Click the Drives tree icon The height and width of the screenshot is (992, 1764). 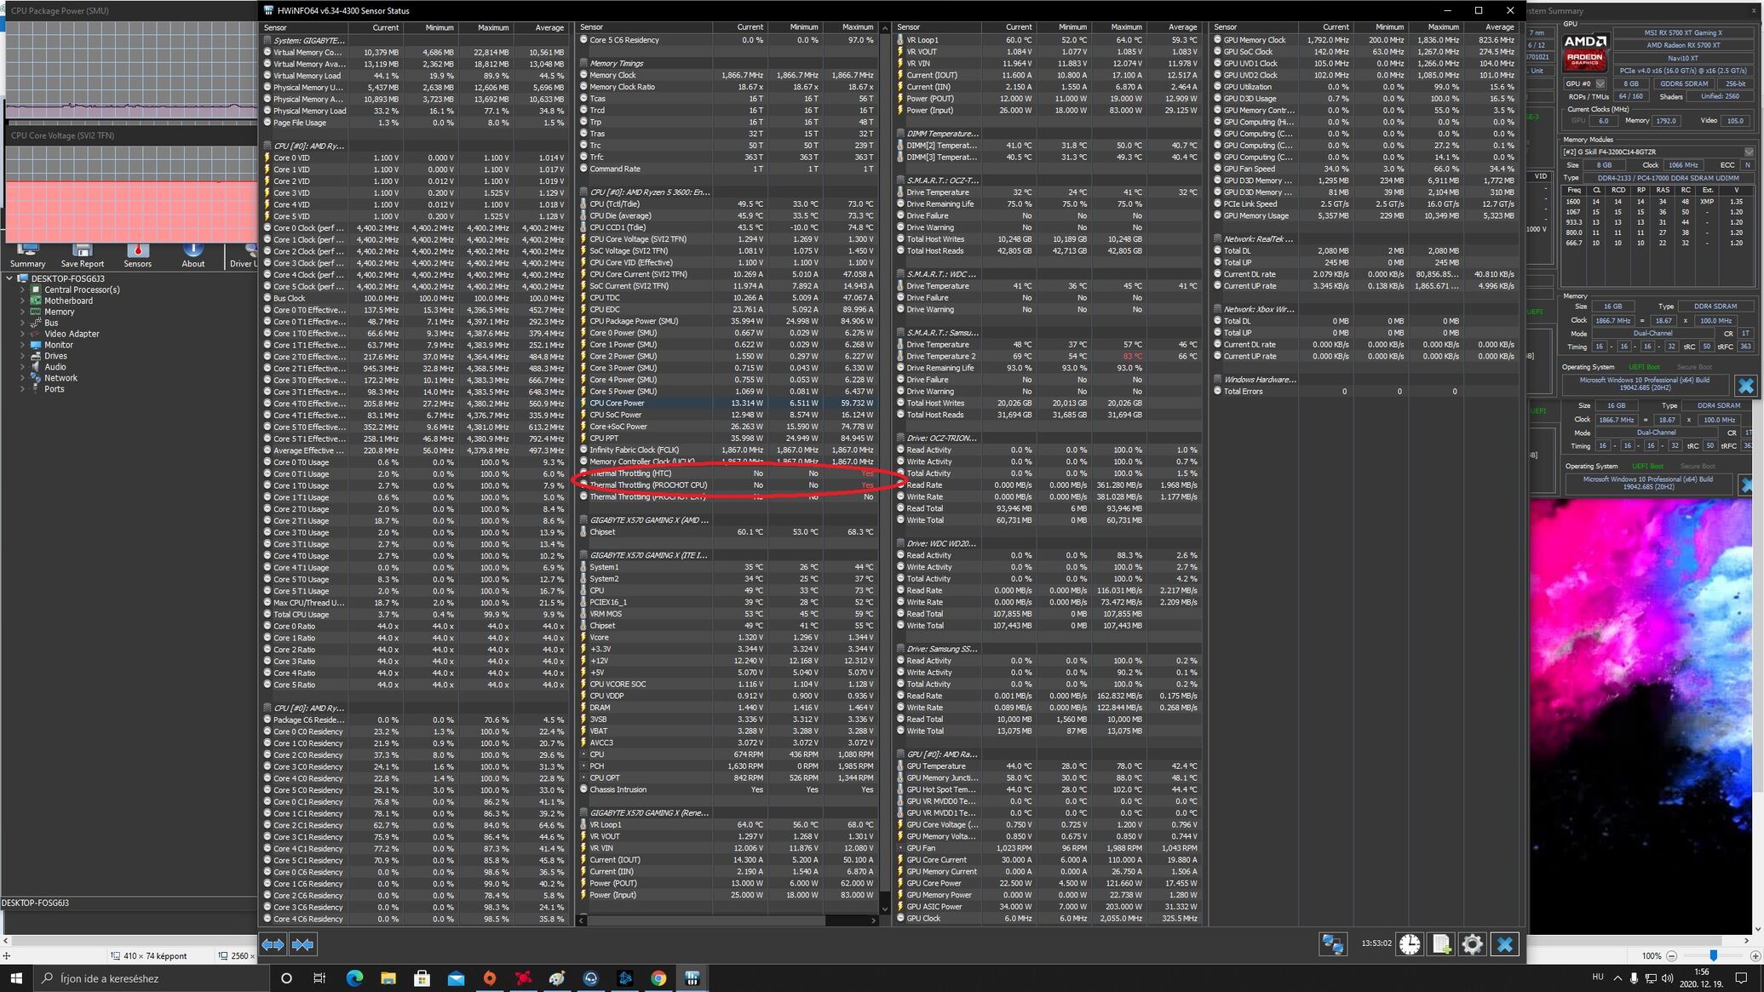pos(37,356)
